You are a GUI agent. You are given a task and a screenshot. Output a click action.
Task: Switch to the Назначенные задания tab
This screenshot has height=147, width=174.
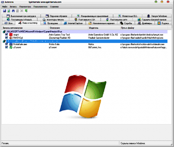coord(101,23)
